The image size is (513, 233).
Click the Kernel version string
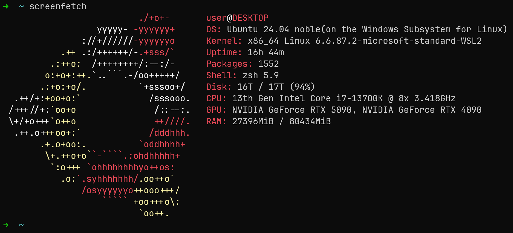[365, 41]
